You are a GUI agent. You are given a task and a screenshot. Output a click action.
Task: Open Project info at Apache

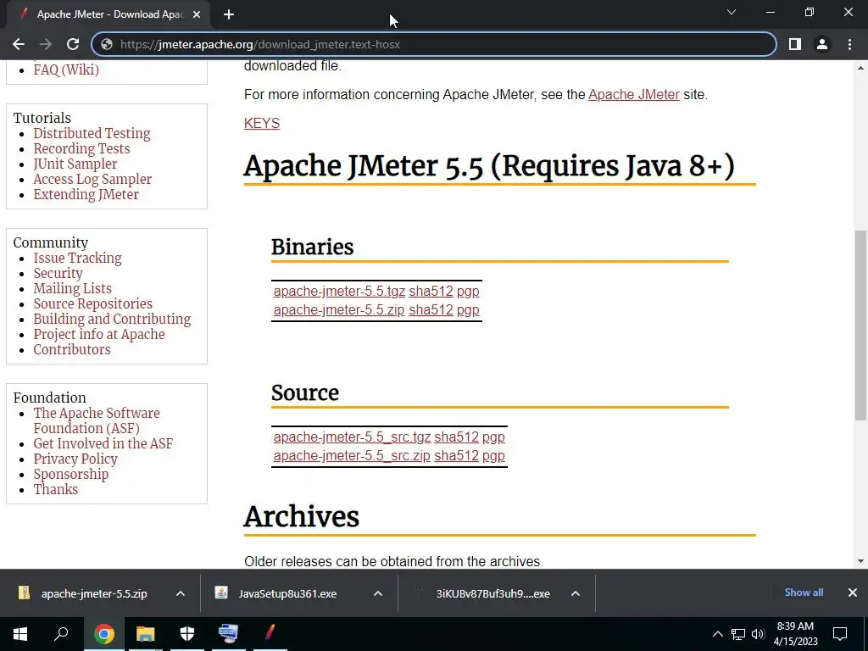[99, 334]
